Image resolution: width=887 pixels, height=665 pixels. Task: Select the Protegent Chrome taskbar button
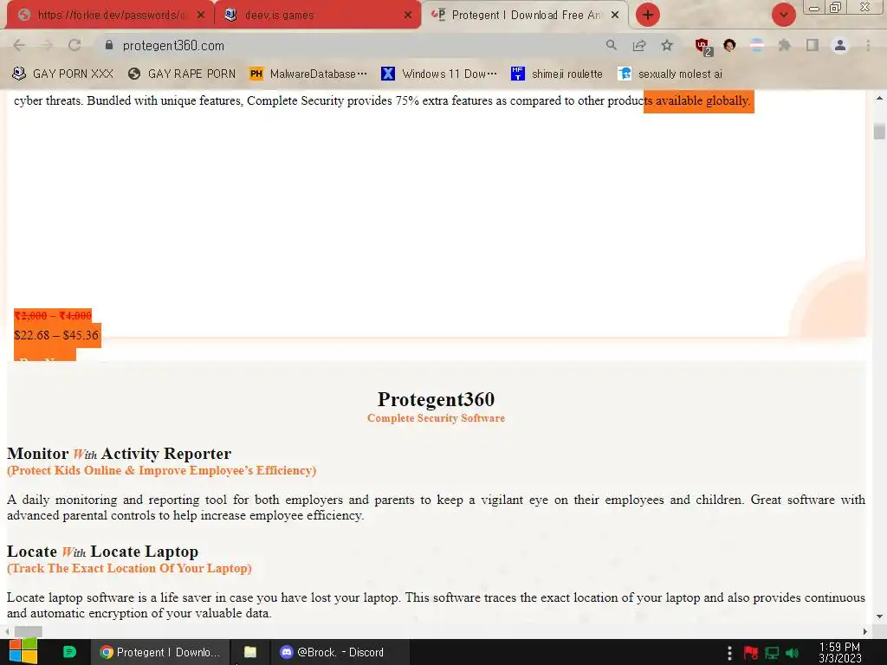coord(160,652)
